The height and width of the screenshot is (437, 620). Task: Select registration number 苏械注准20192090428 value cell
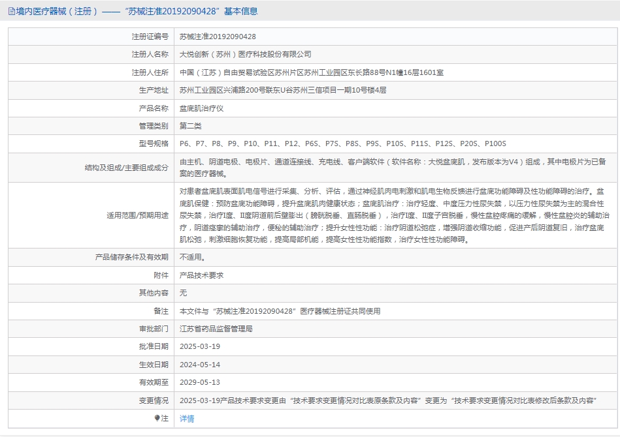click(x=218, y=37)
